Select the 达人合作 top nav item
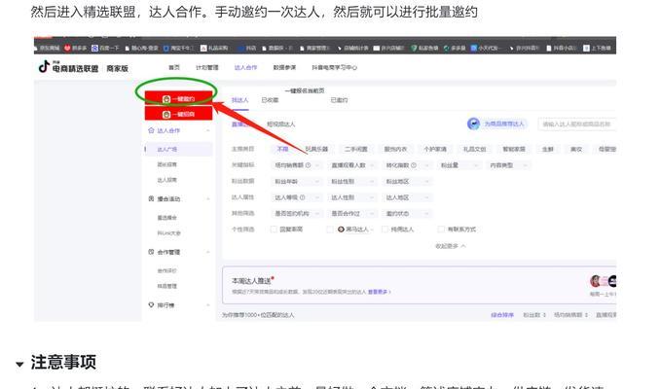The height and width of the screenshot is (389, 660). 245,67
